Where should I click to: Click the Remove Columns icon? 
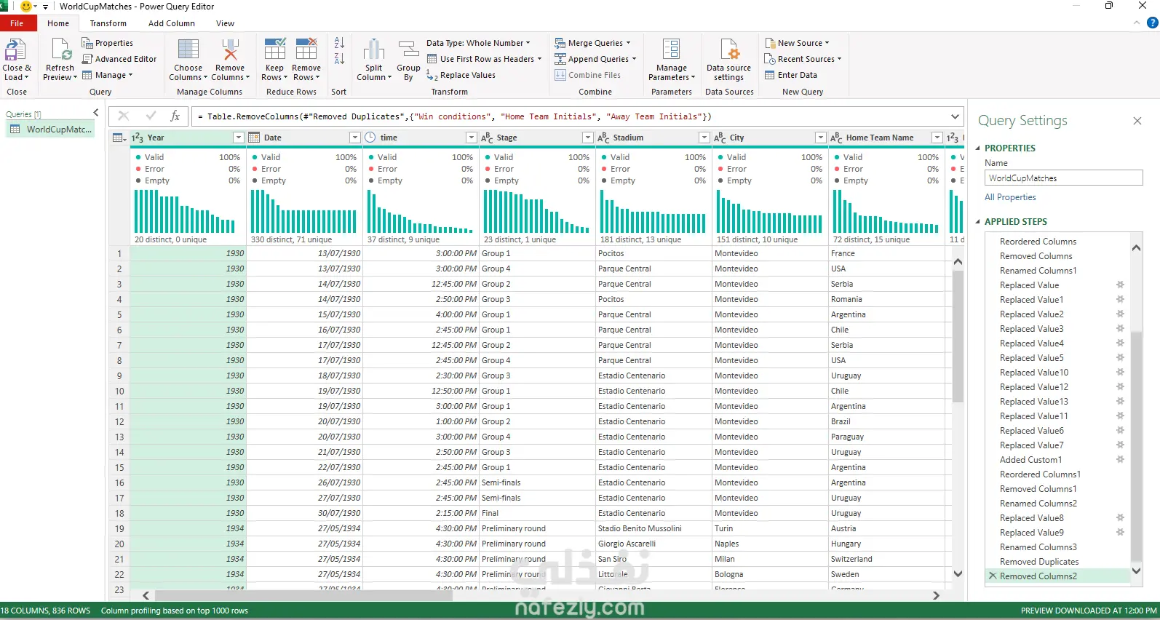230,50
